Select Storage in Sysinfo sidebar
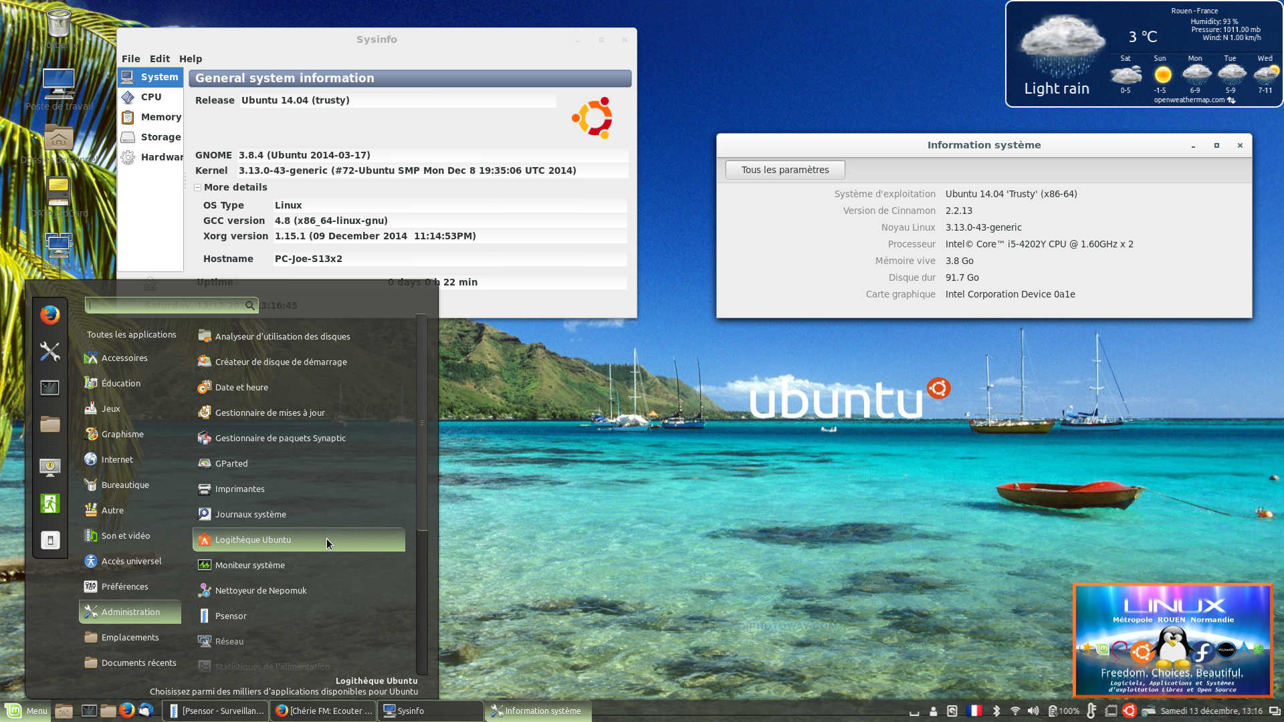The image size is (1284, 722). pos(150,137)
